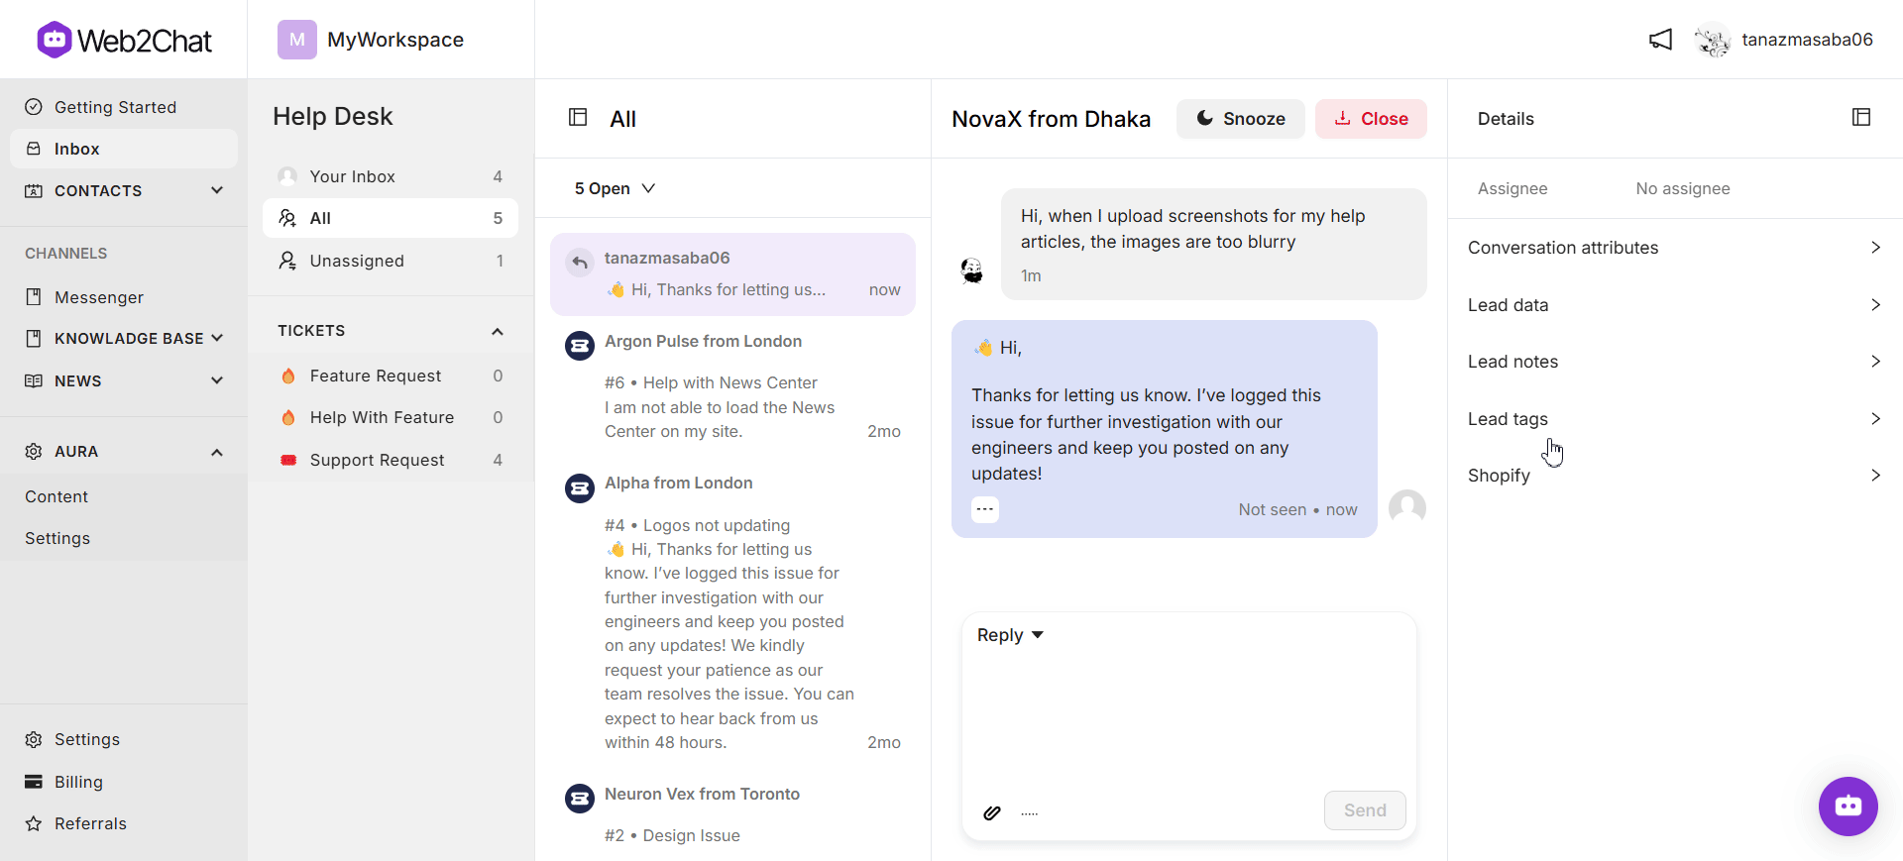Open AURA Settings page

pyautogui.click(x=57, y=538)
